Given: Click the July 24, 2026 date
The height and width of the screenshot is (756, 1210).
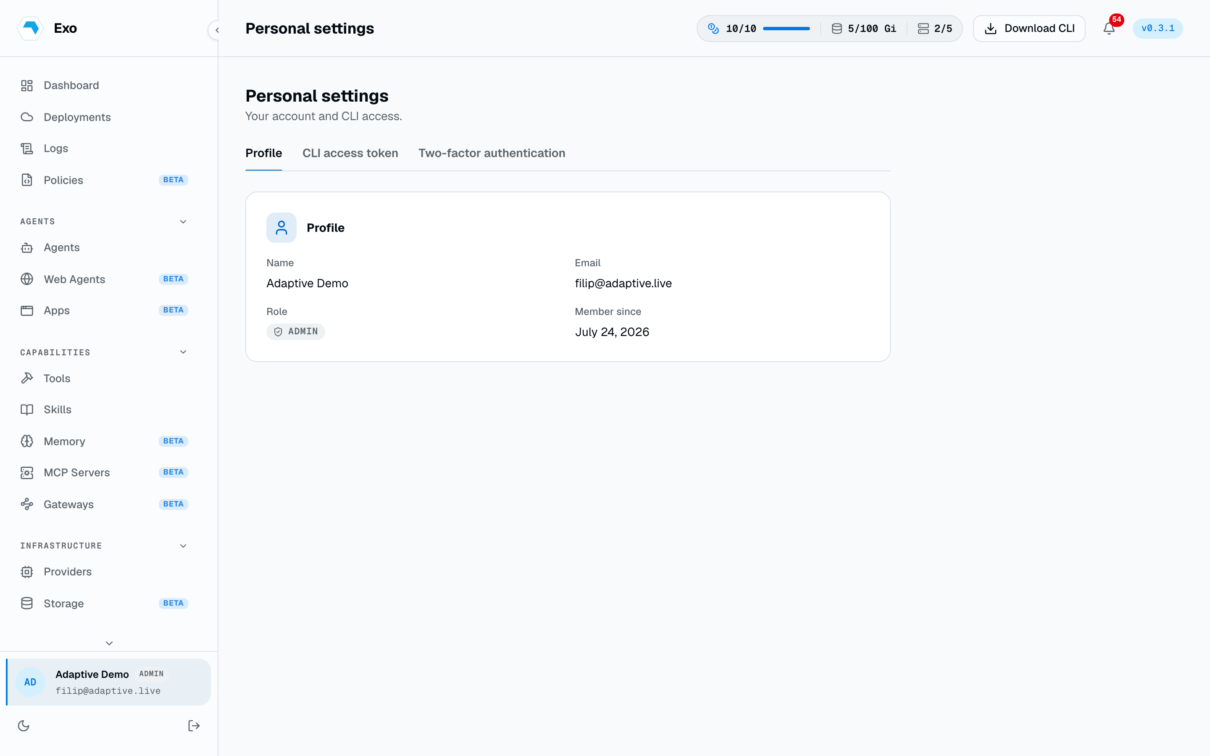Looking at the screenshot, I should [x=612, y=332].
